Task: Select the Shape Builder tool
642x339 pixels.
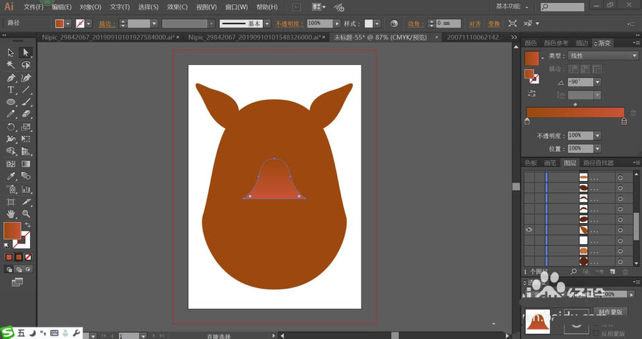Action: (11, 151)
